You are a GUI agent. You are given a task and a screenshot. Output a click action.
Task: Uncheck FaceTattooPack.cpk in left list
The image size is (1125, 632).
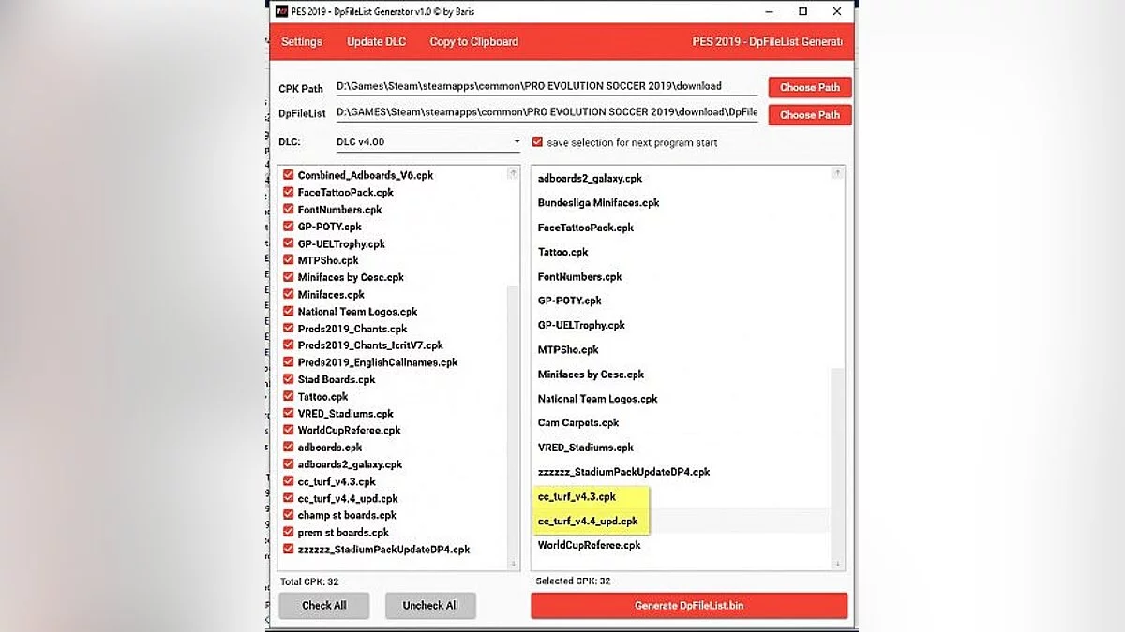tap(289, 192)
